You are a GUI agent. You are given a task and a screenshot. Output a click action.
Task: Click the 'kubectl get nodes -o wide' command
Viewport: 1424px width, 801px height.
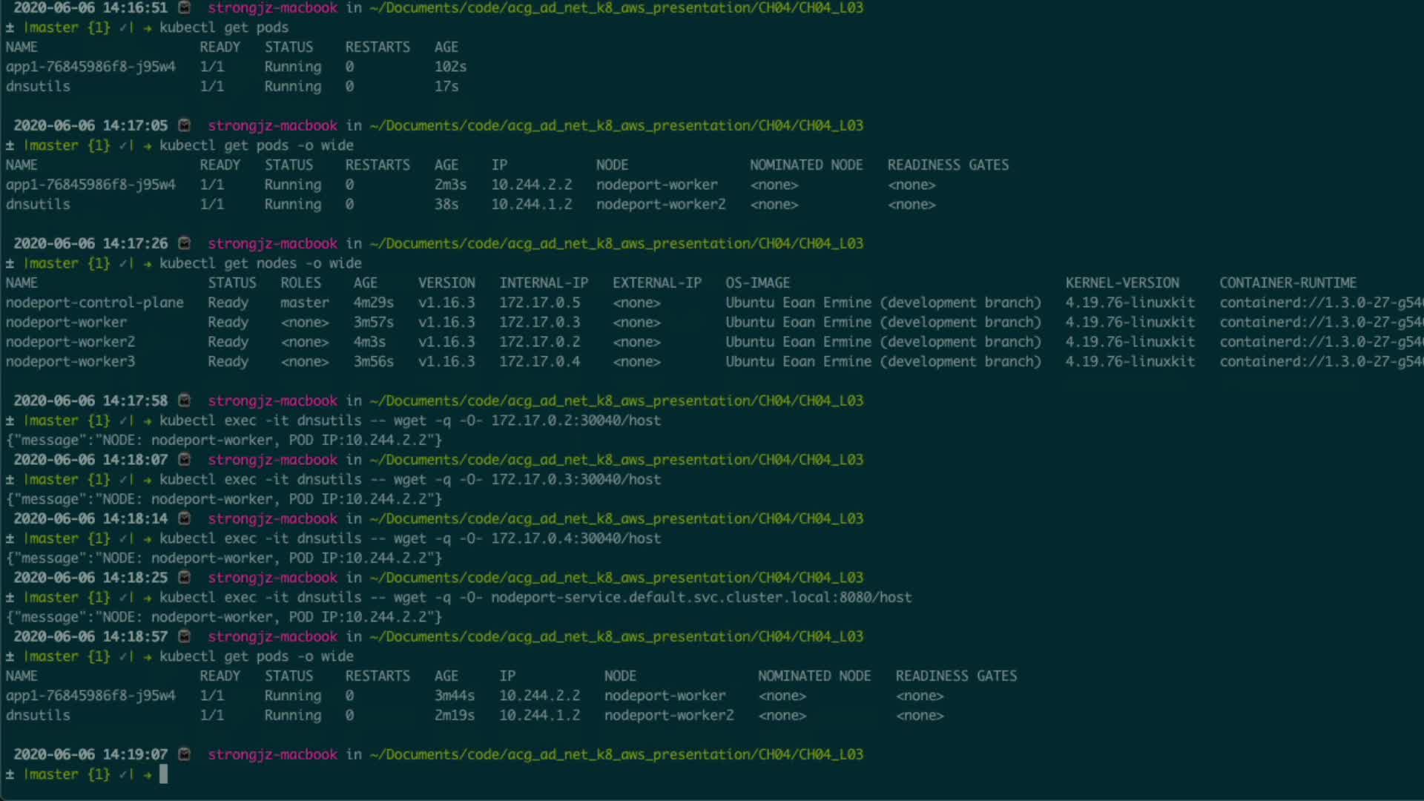tap(260, 263)
